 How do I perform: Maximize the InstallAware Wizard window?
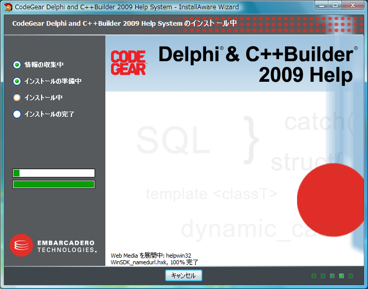[x=335, y=6]
